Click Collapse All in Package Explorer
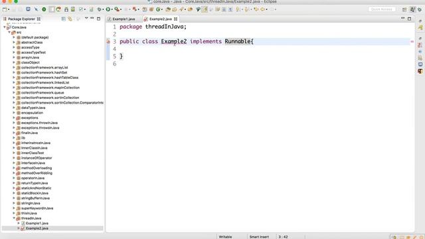The height and width of the screenshot is (239, 425). point(64,19)
